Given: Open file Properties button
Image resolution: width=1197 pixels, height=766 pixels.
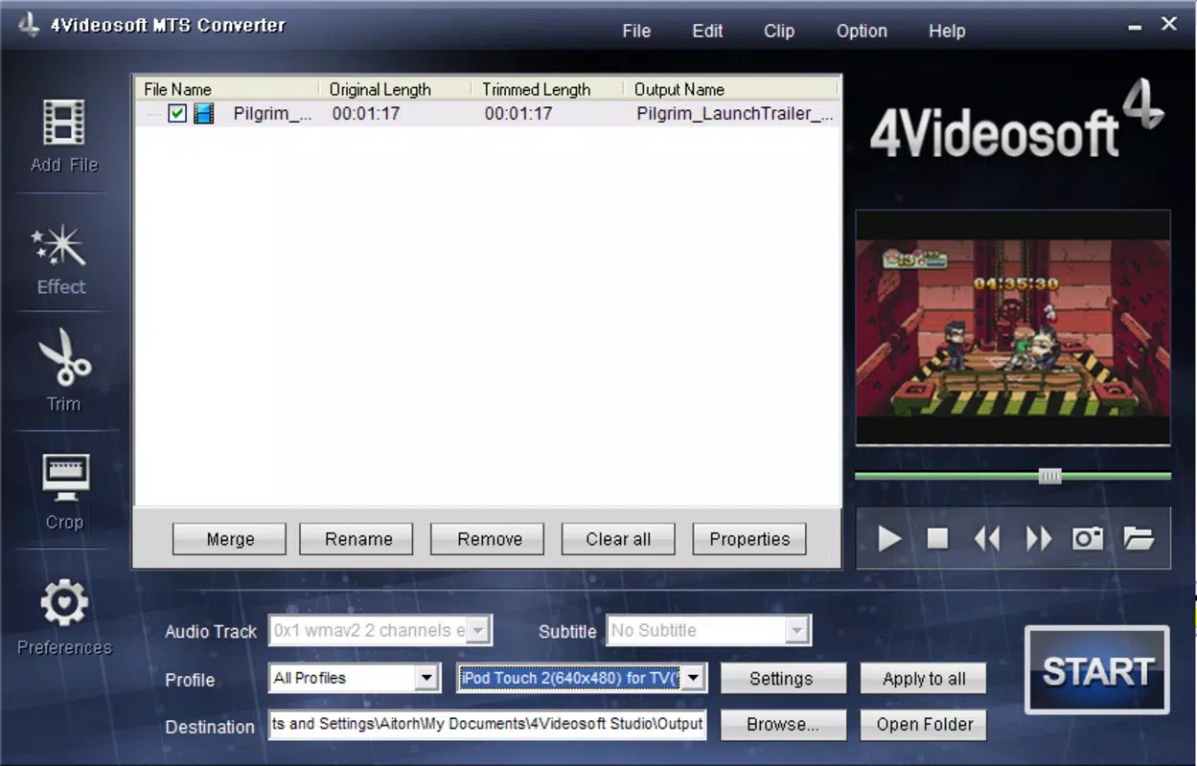Looking at the screenshot, I should (x=749, y=539).
